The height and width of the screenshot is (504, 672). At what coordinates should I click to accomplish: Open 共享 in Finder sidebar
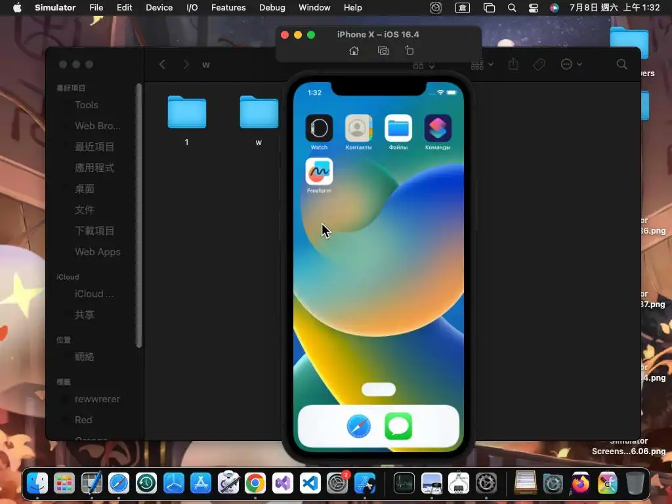pyautogui.click(x=85, y=315)
